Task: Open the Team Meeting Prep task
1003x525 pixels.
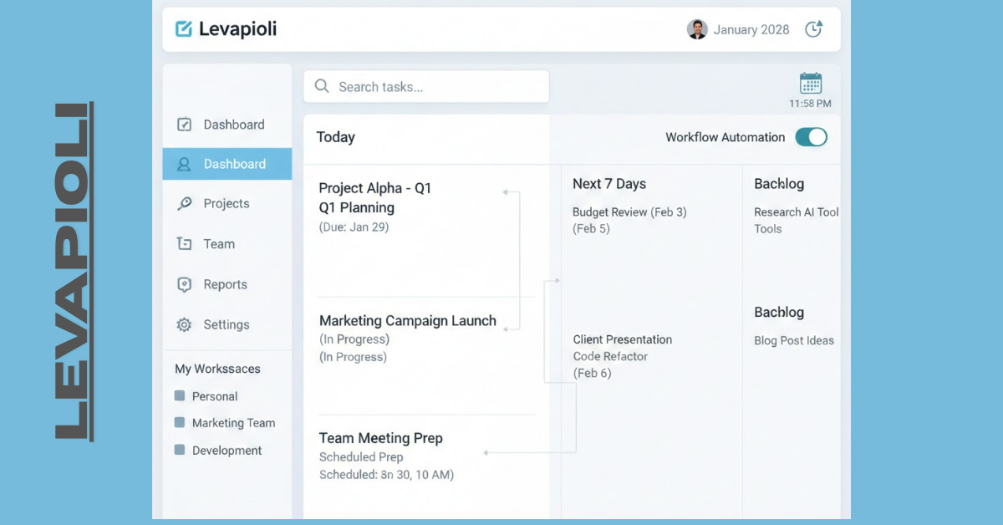Action: [380, 438]
